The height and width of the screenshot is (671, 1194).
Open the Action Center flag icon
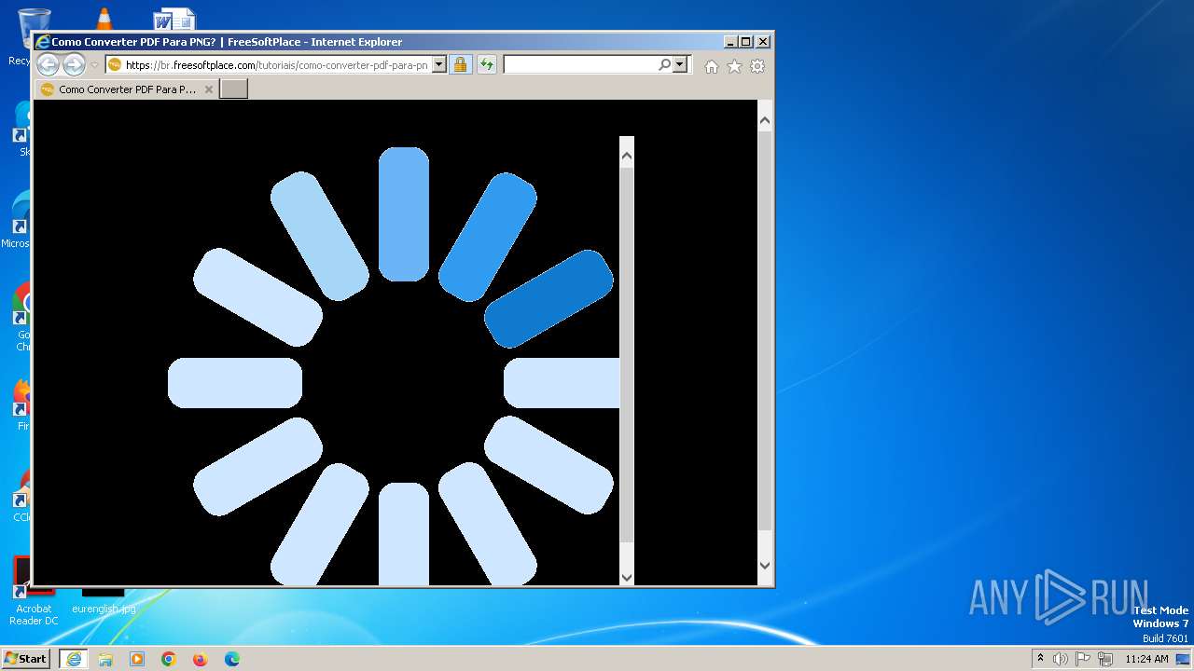tap(1083, 659)
